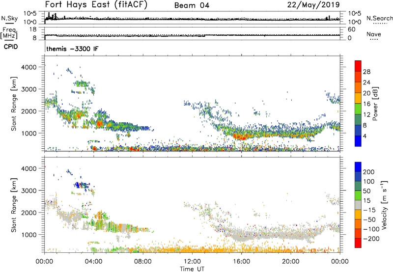
Task: Click the Nave legend label
Action: tap(374, 34)
